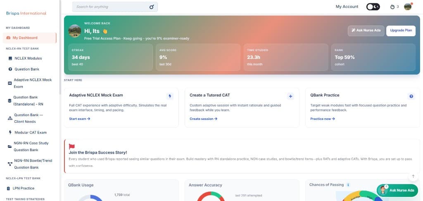Click the Practice now link
Image resolution: width=423 pixels, height=201 pixels.
coord(323,119)
